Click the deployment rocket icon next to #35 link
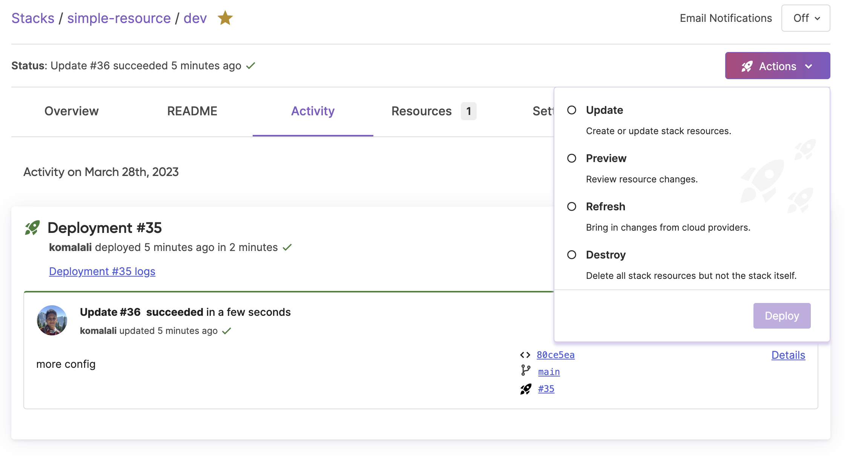847x456 pixels. [x=526, y=388]
